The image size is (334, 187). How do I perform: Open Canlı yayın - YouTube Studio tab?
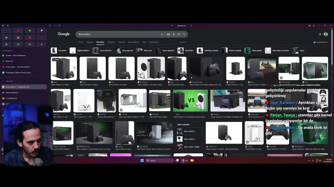coord(24,67)
